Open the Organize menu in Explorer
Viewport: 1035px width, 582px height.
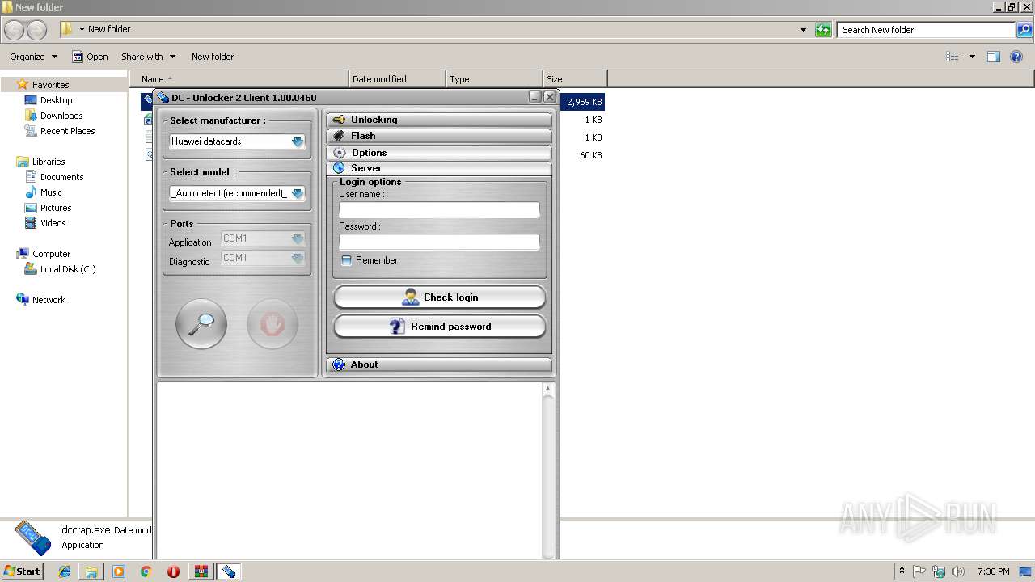tap(33, 57)
